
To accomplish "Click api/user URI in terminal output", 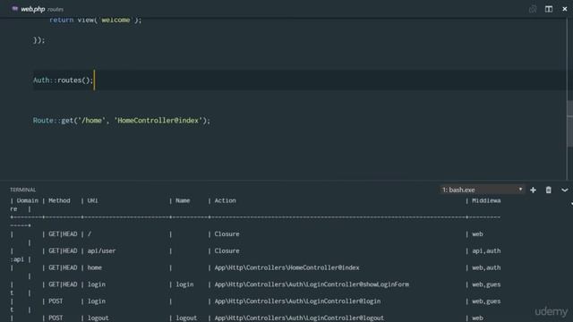I will pos(101,250).
